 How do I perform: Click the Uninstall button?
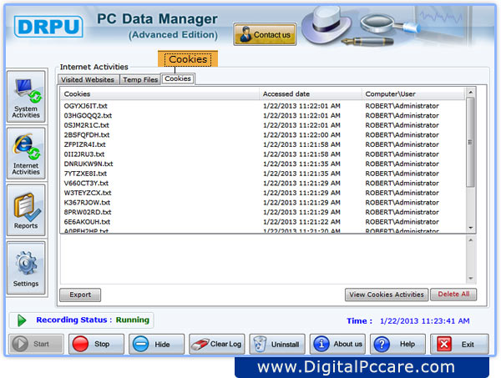point(277,344)
